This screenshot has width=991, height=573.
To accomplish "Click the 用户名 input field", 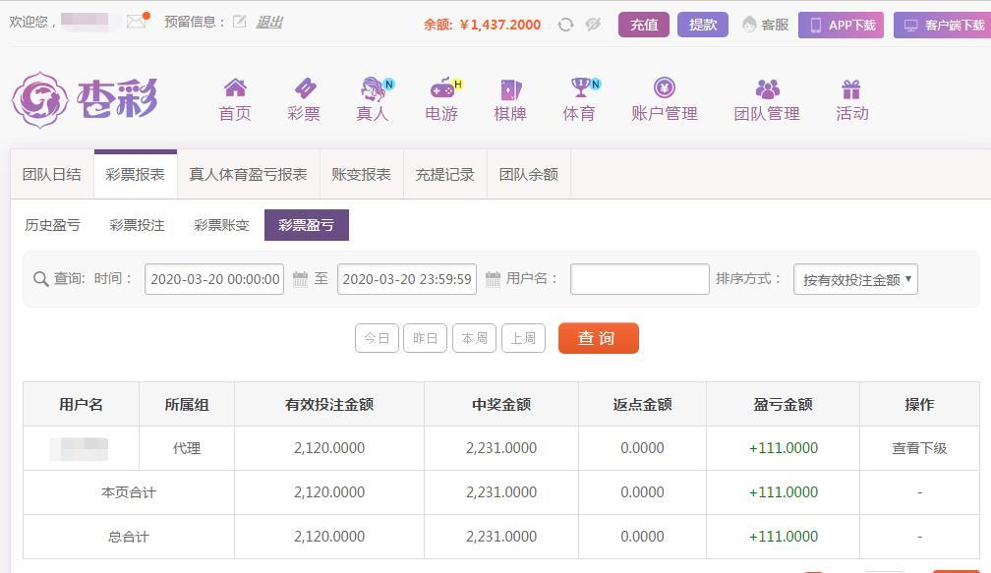I will pos(640,279).
